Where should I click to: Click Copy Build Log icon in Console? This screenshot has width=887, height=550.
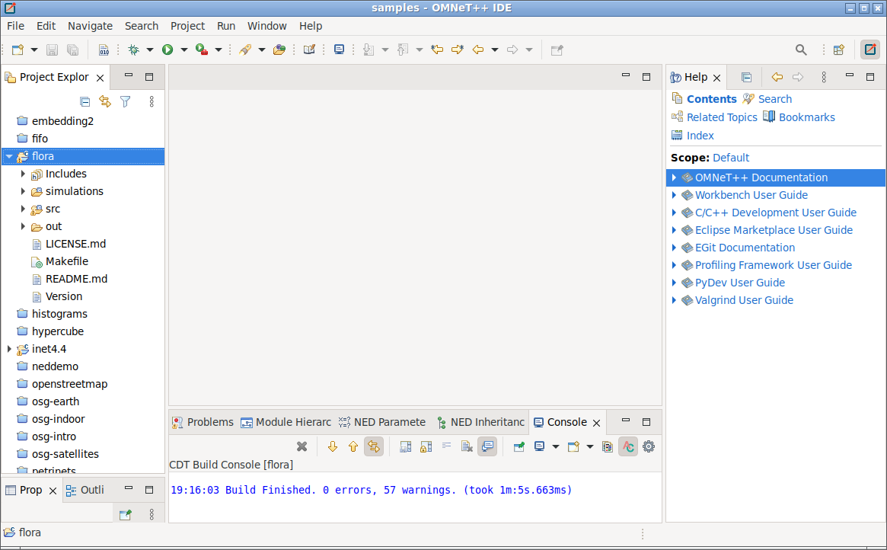point(608,447)
